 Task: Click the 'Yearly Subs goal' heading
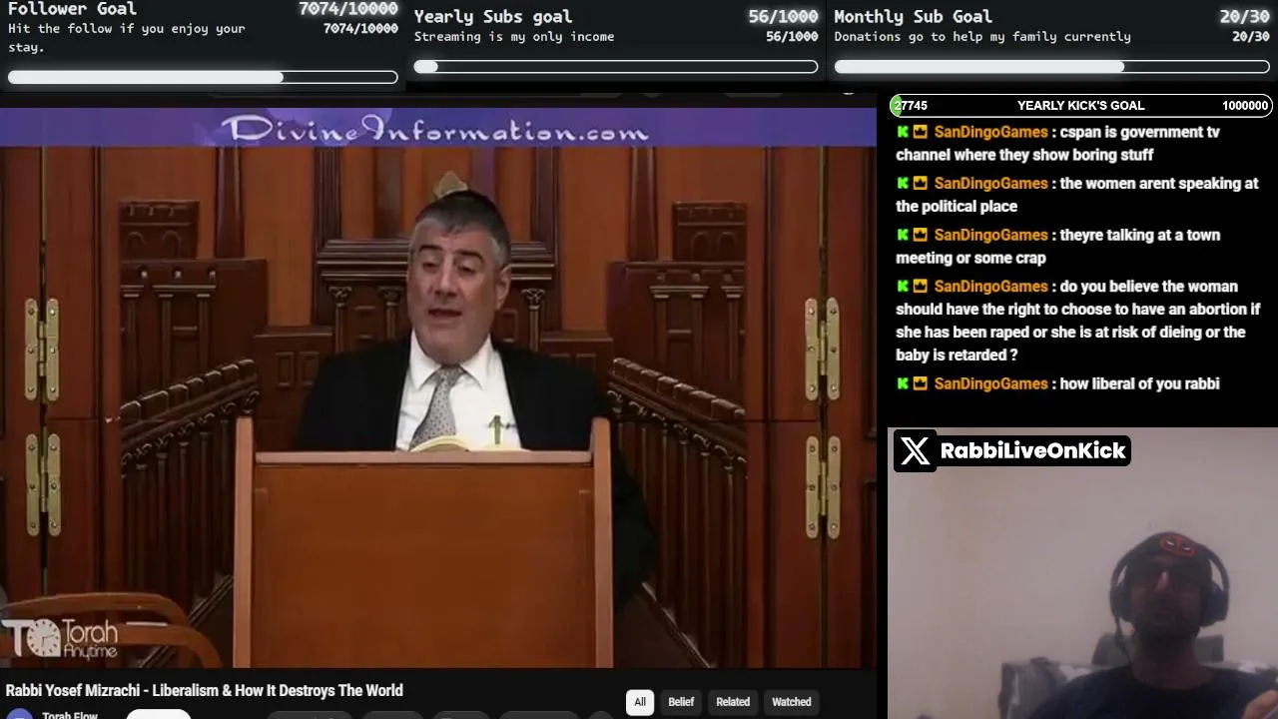493,17
